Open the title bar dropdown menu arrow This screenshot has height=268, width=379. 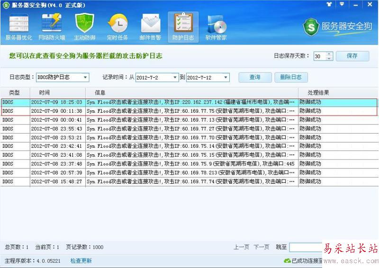click(x=342, y=4)
